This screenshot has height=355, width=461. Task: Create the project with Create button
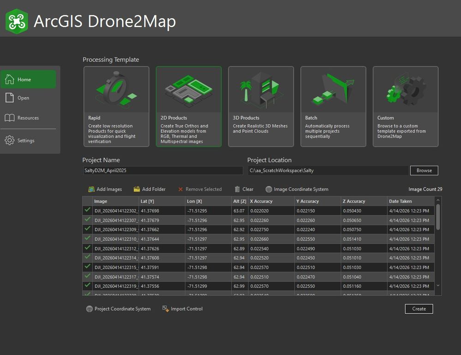pos(419,308)
